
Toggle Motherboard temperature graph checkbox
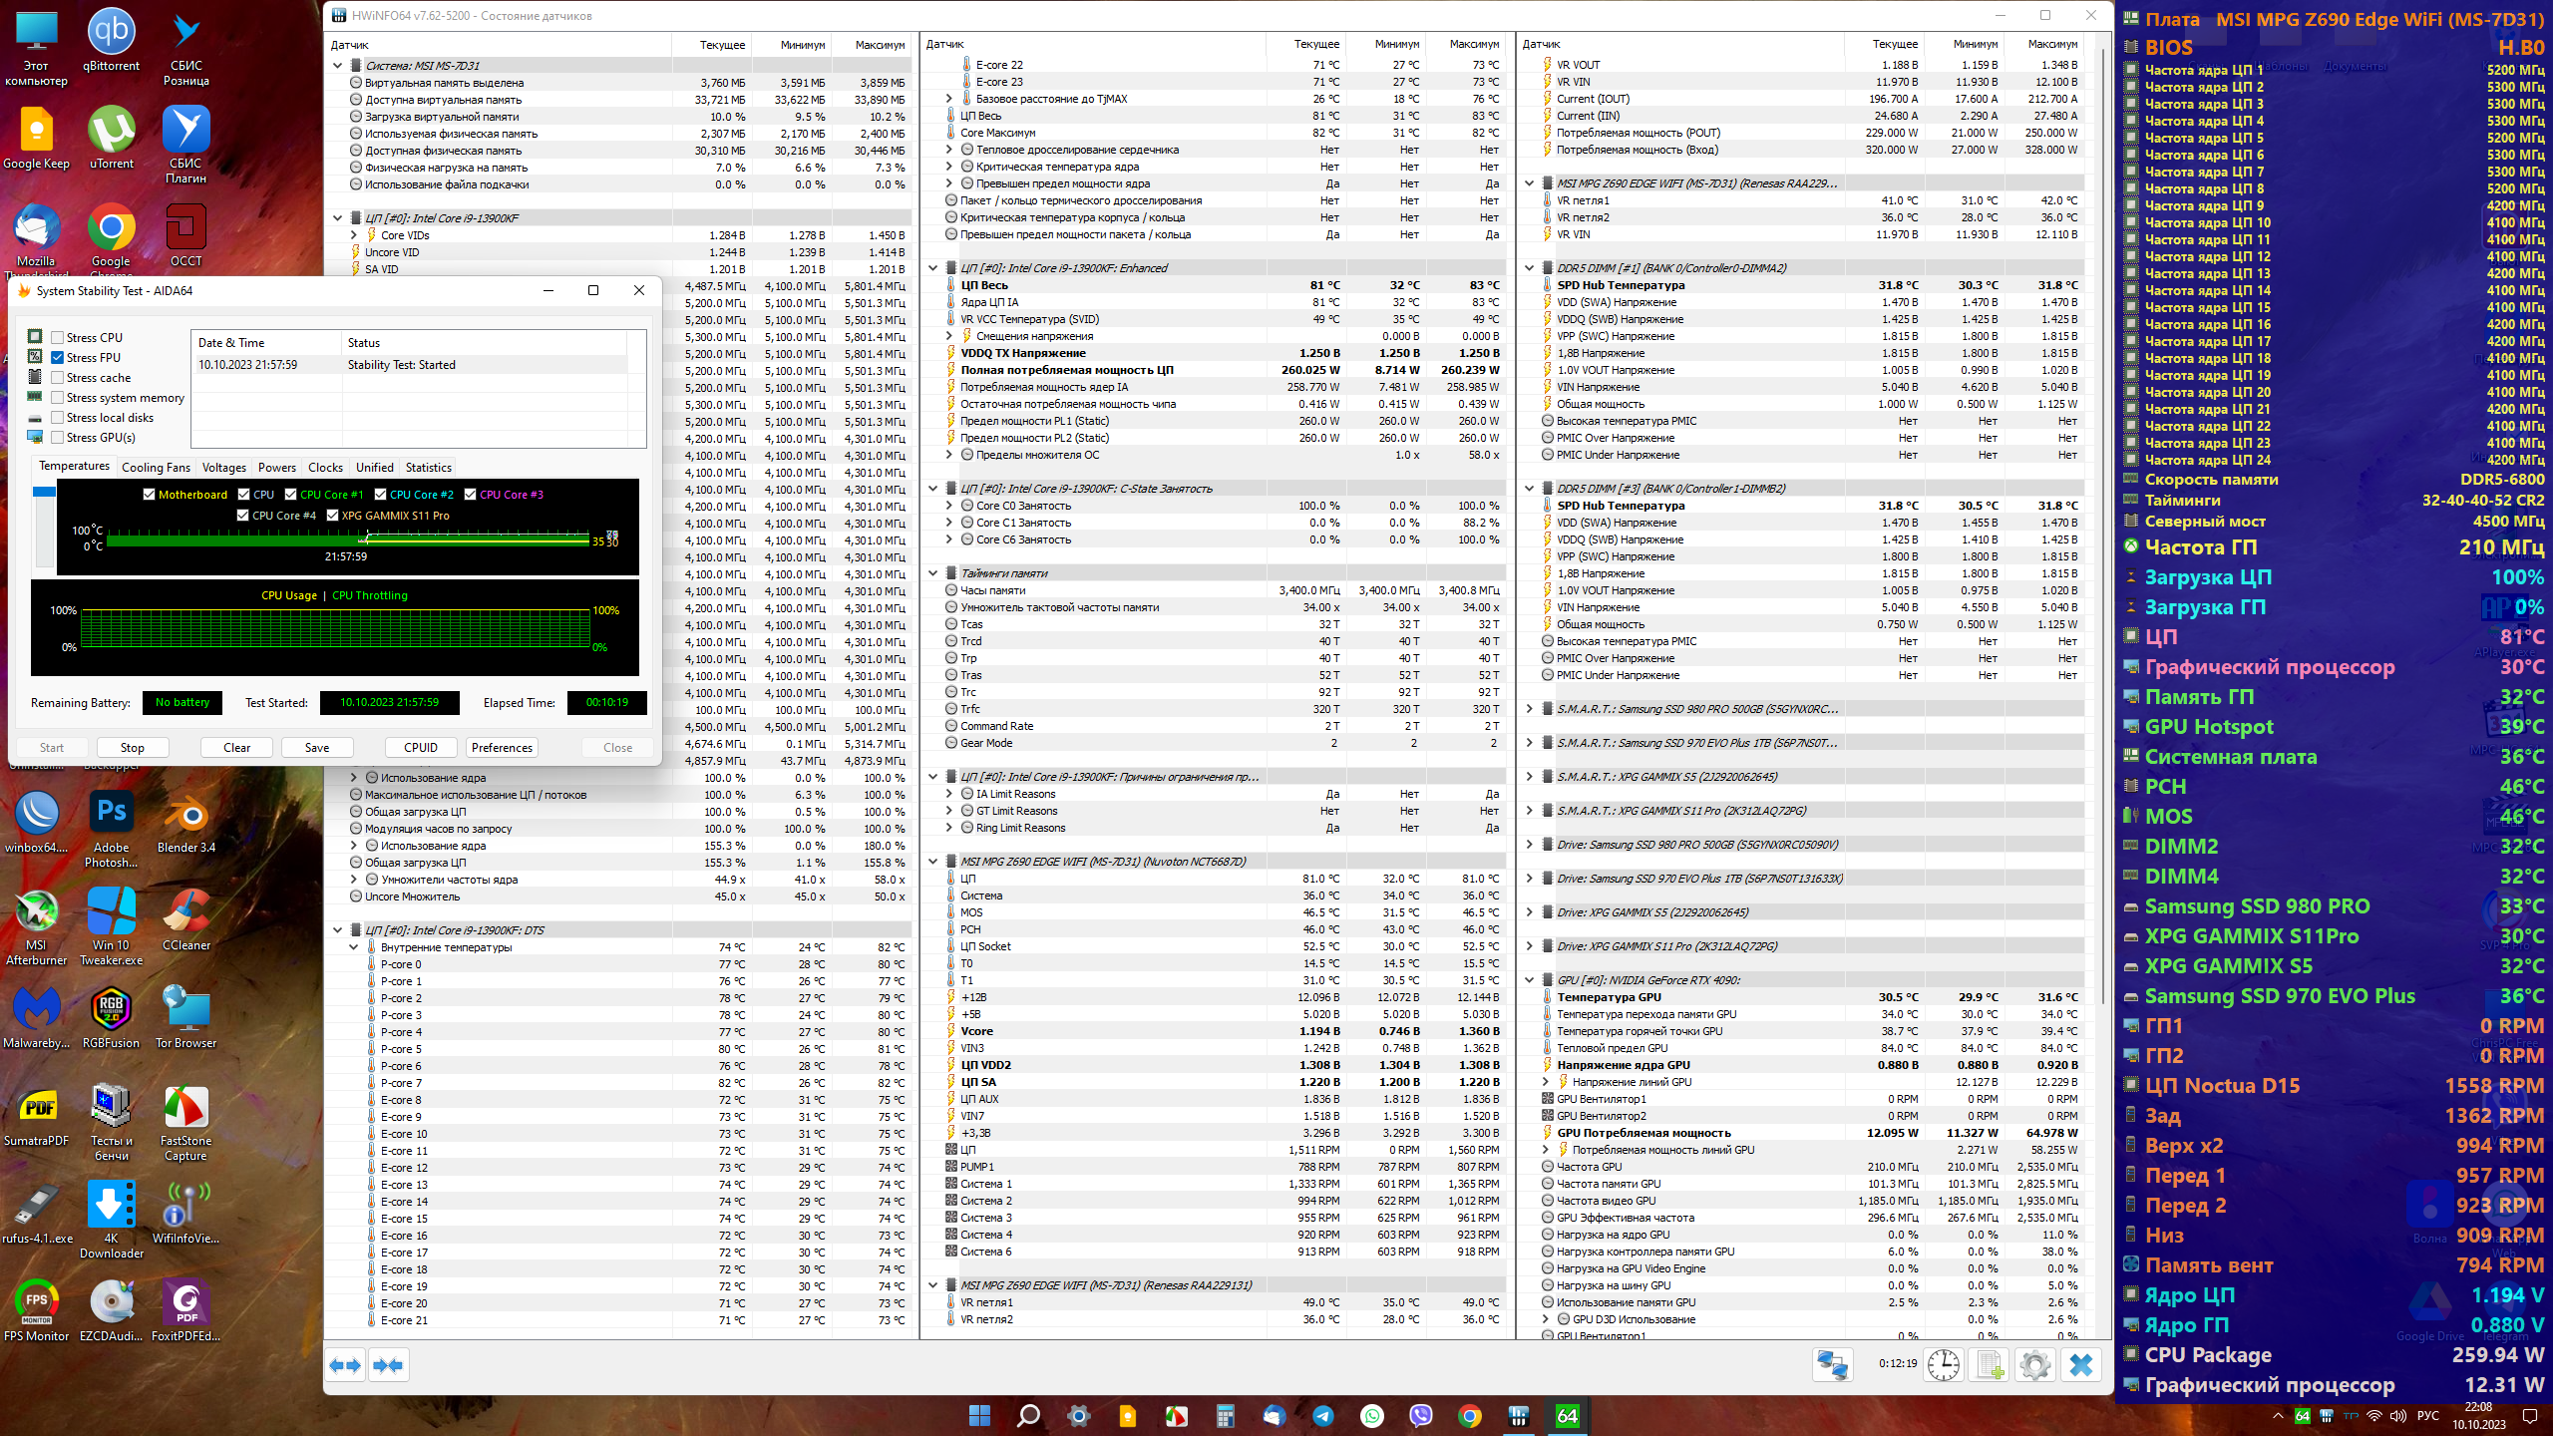click(x=150, y=495)
